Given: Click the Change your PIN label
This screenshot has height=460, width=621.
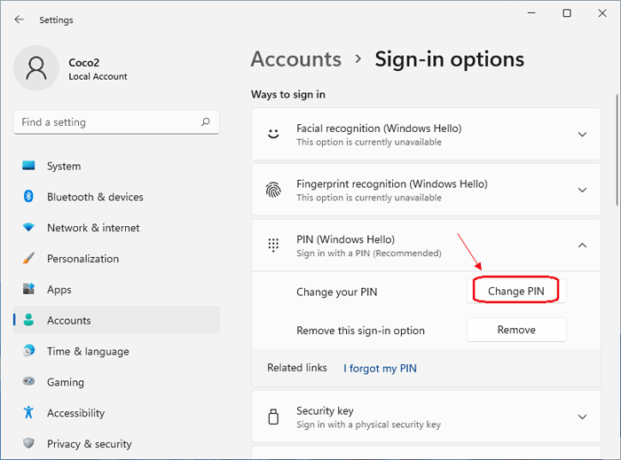Looking at the screenshot, I should click(x=336, y=292).
